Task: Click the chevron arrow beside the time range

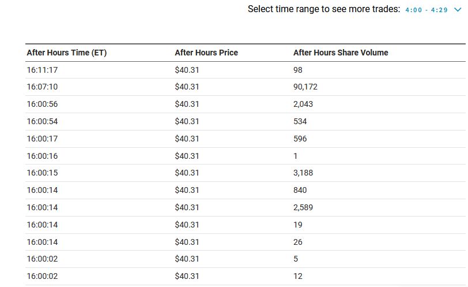Action: (458, 10)
